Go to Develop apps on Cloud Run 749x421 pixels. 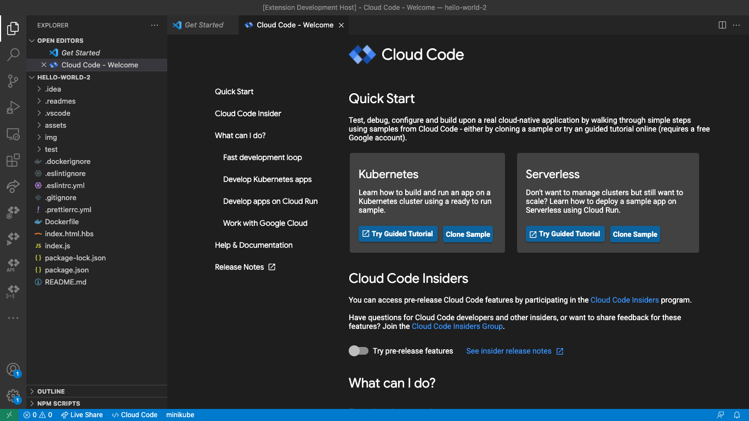coord(270,201)
